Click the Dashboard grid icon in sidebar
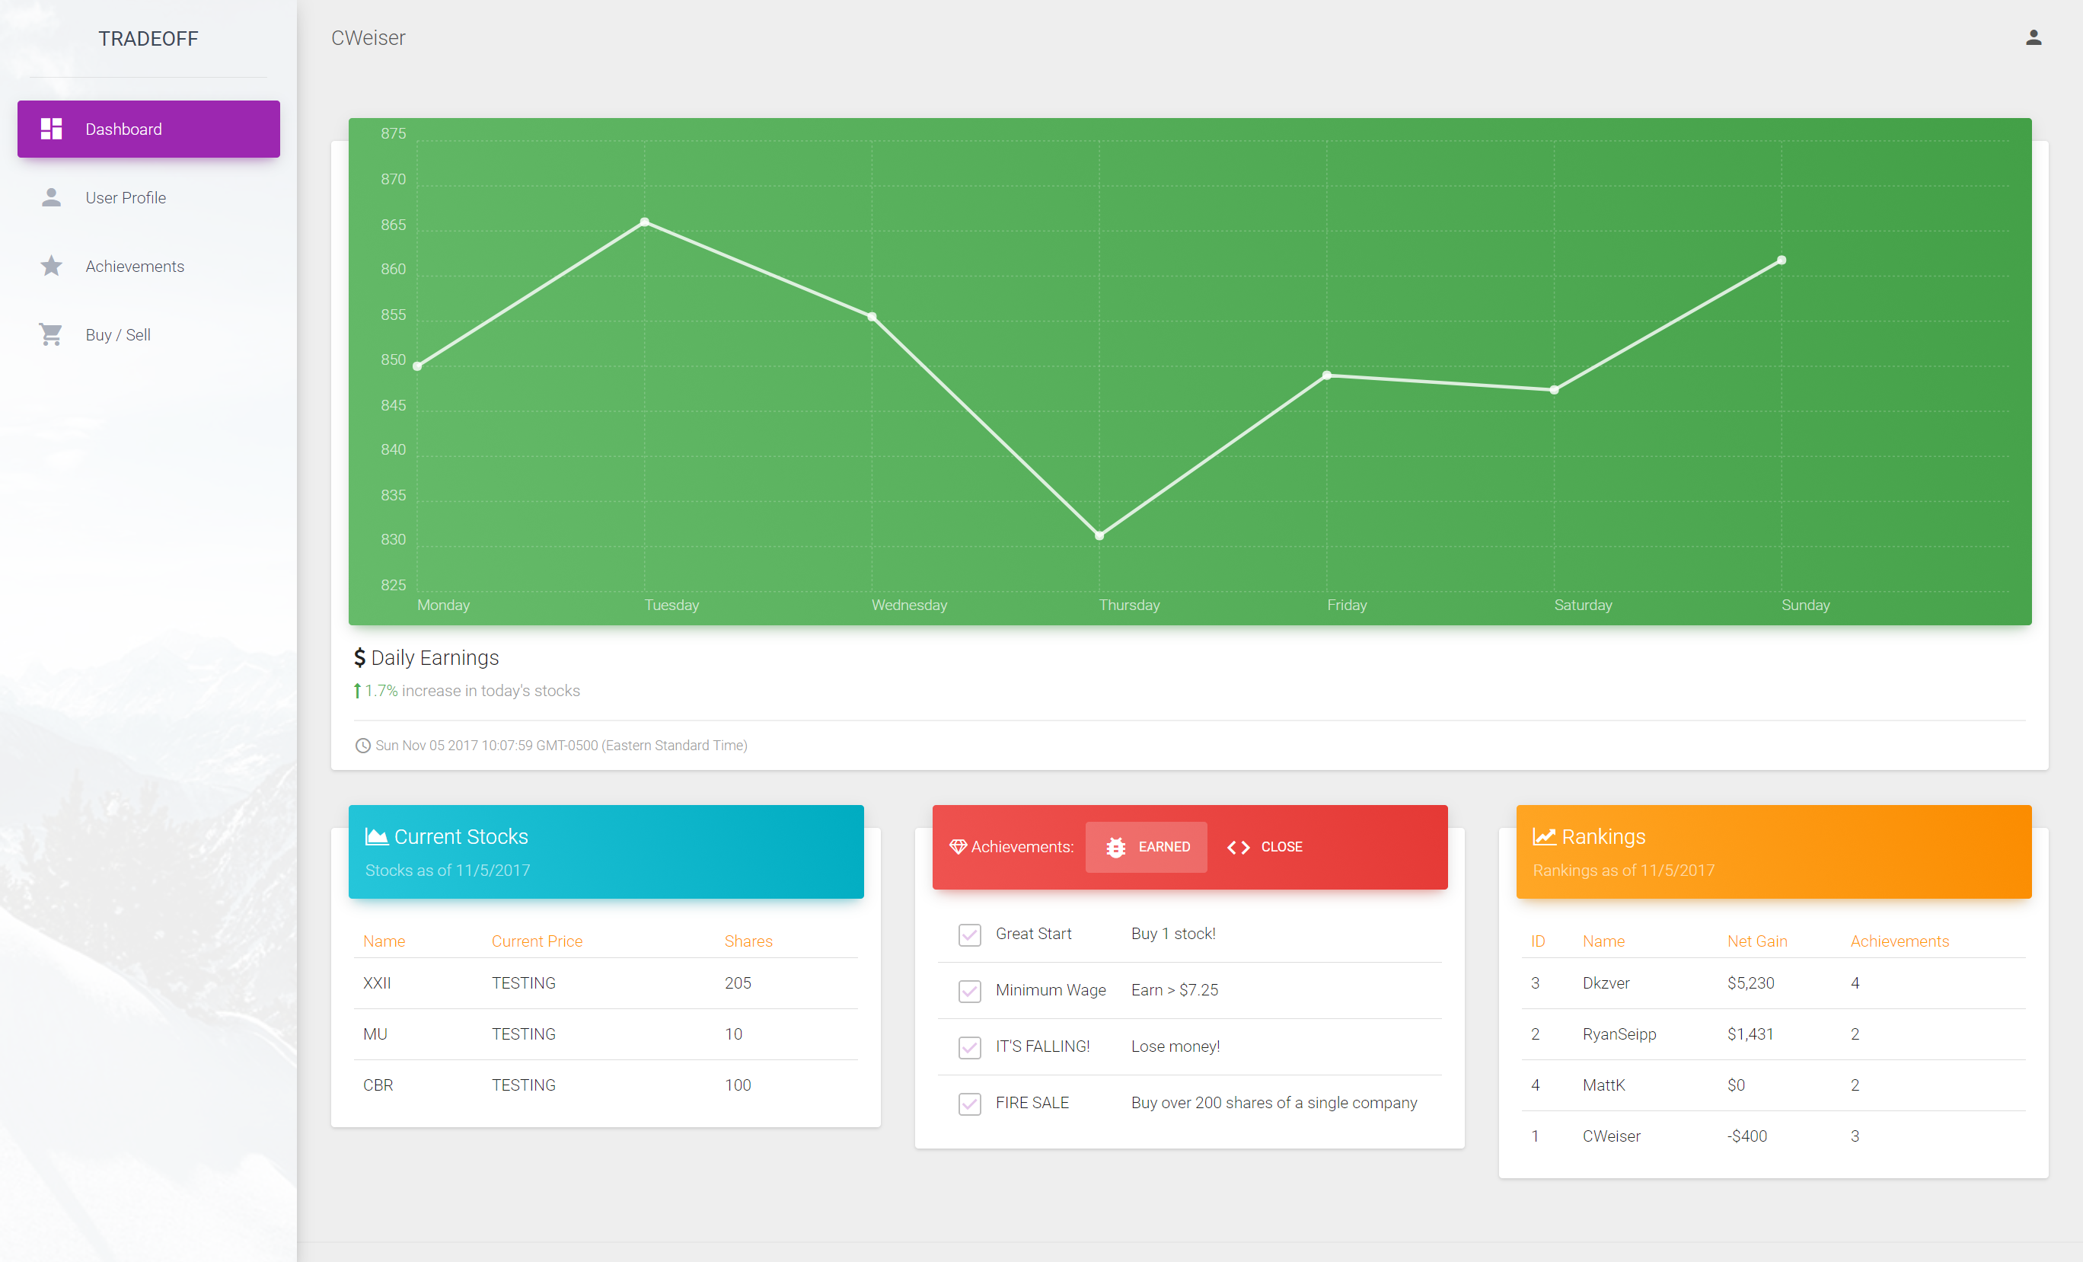This screenshot has height=1262, width=2083. [51, 129]
